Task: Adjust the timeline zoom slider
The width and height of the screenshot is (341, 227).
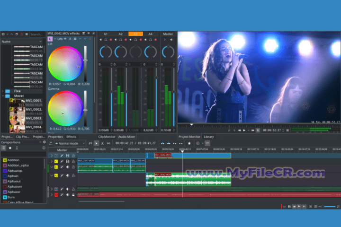Action: (327, 207)
